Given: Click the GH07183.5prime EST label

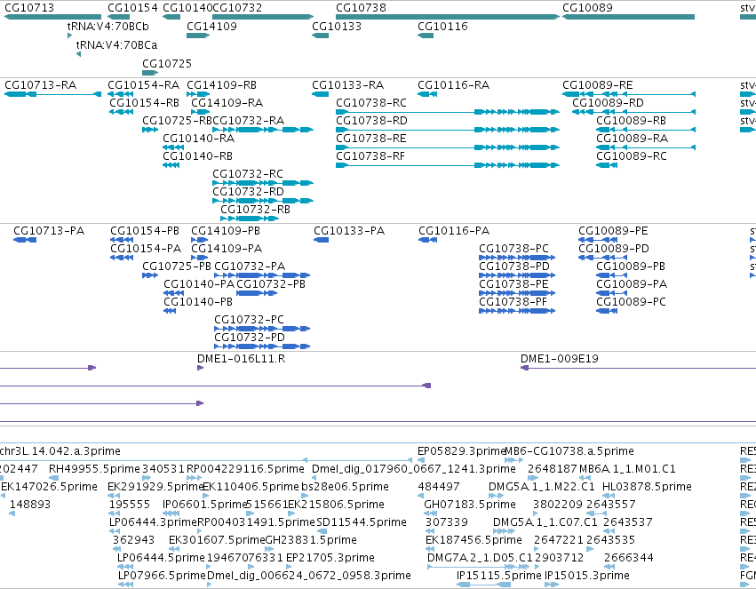Looking at the screenshot, I should [x=470, y=505].
